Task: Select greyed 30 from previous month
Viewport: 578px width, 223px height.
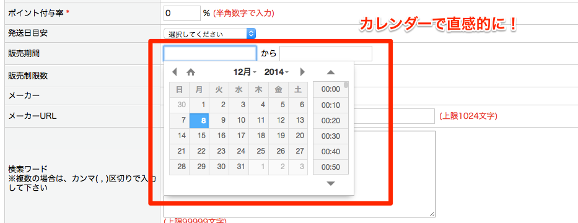Action: [180, 105]
